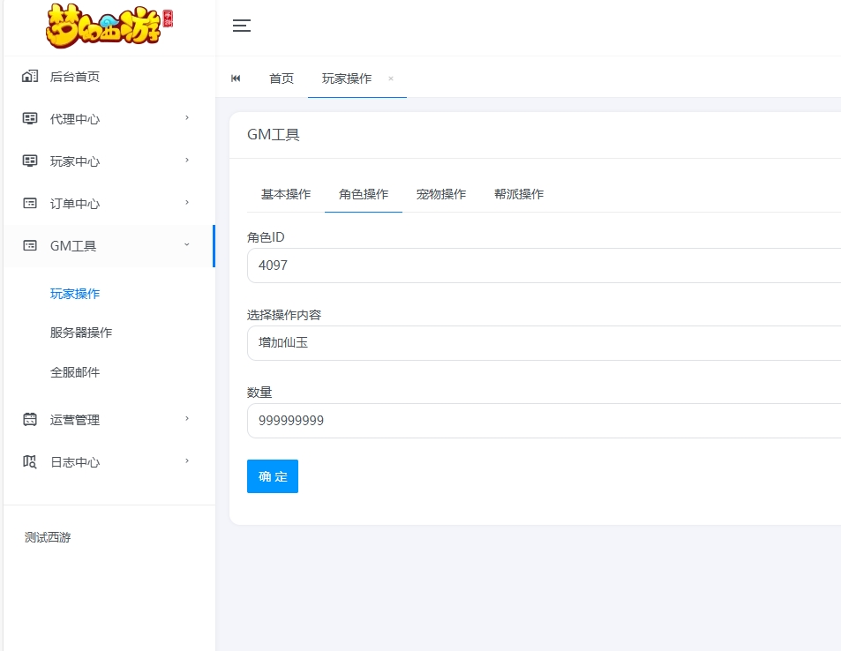Click the 玩家中心 monitor icon
Image resolution: width=841 pixels, height=651 pixels.
tap(30, 161)
